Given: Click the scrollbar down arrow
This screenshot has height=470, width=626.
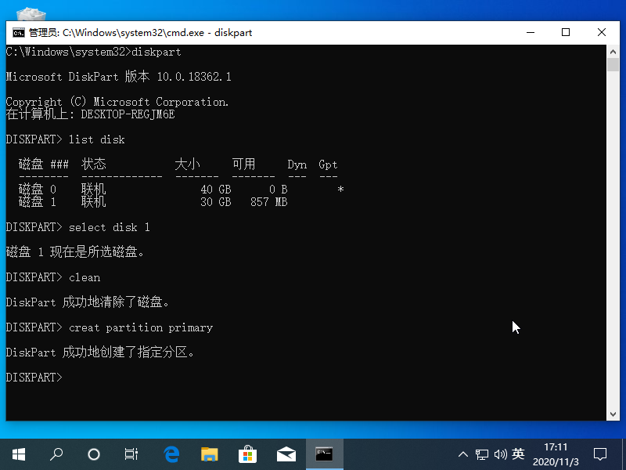Looking at the screenshot, I should [614, 414].
